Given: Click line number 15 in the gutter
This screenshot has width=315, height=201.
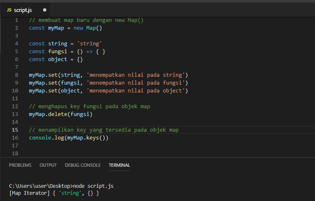Looking at the screenshot, I should coord(15,130).
